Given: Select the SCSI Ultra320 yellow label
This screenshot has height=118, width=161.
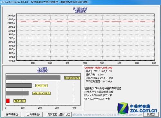Looking at the screenshot, I should (72, 78).
